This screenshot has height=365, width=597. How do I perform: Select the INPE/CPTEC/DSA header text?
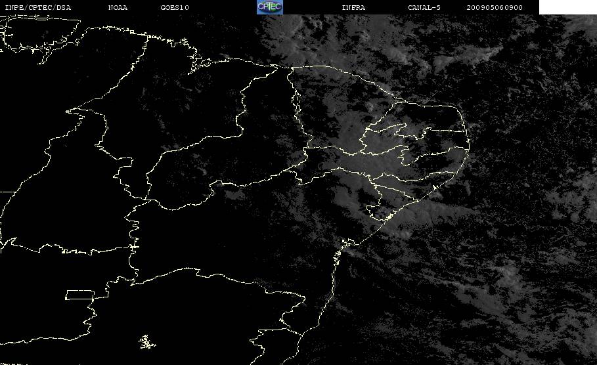tap(38, 8)
